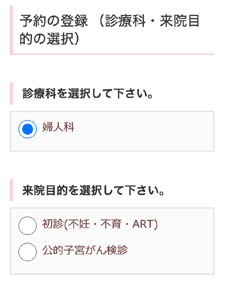Select the 公的子宮がん検診 radio button
Image resolution: width=225 pixels, height=284 pixels.
click(27, 252)
